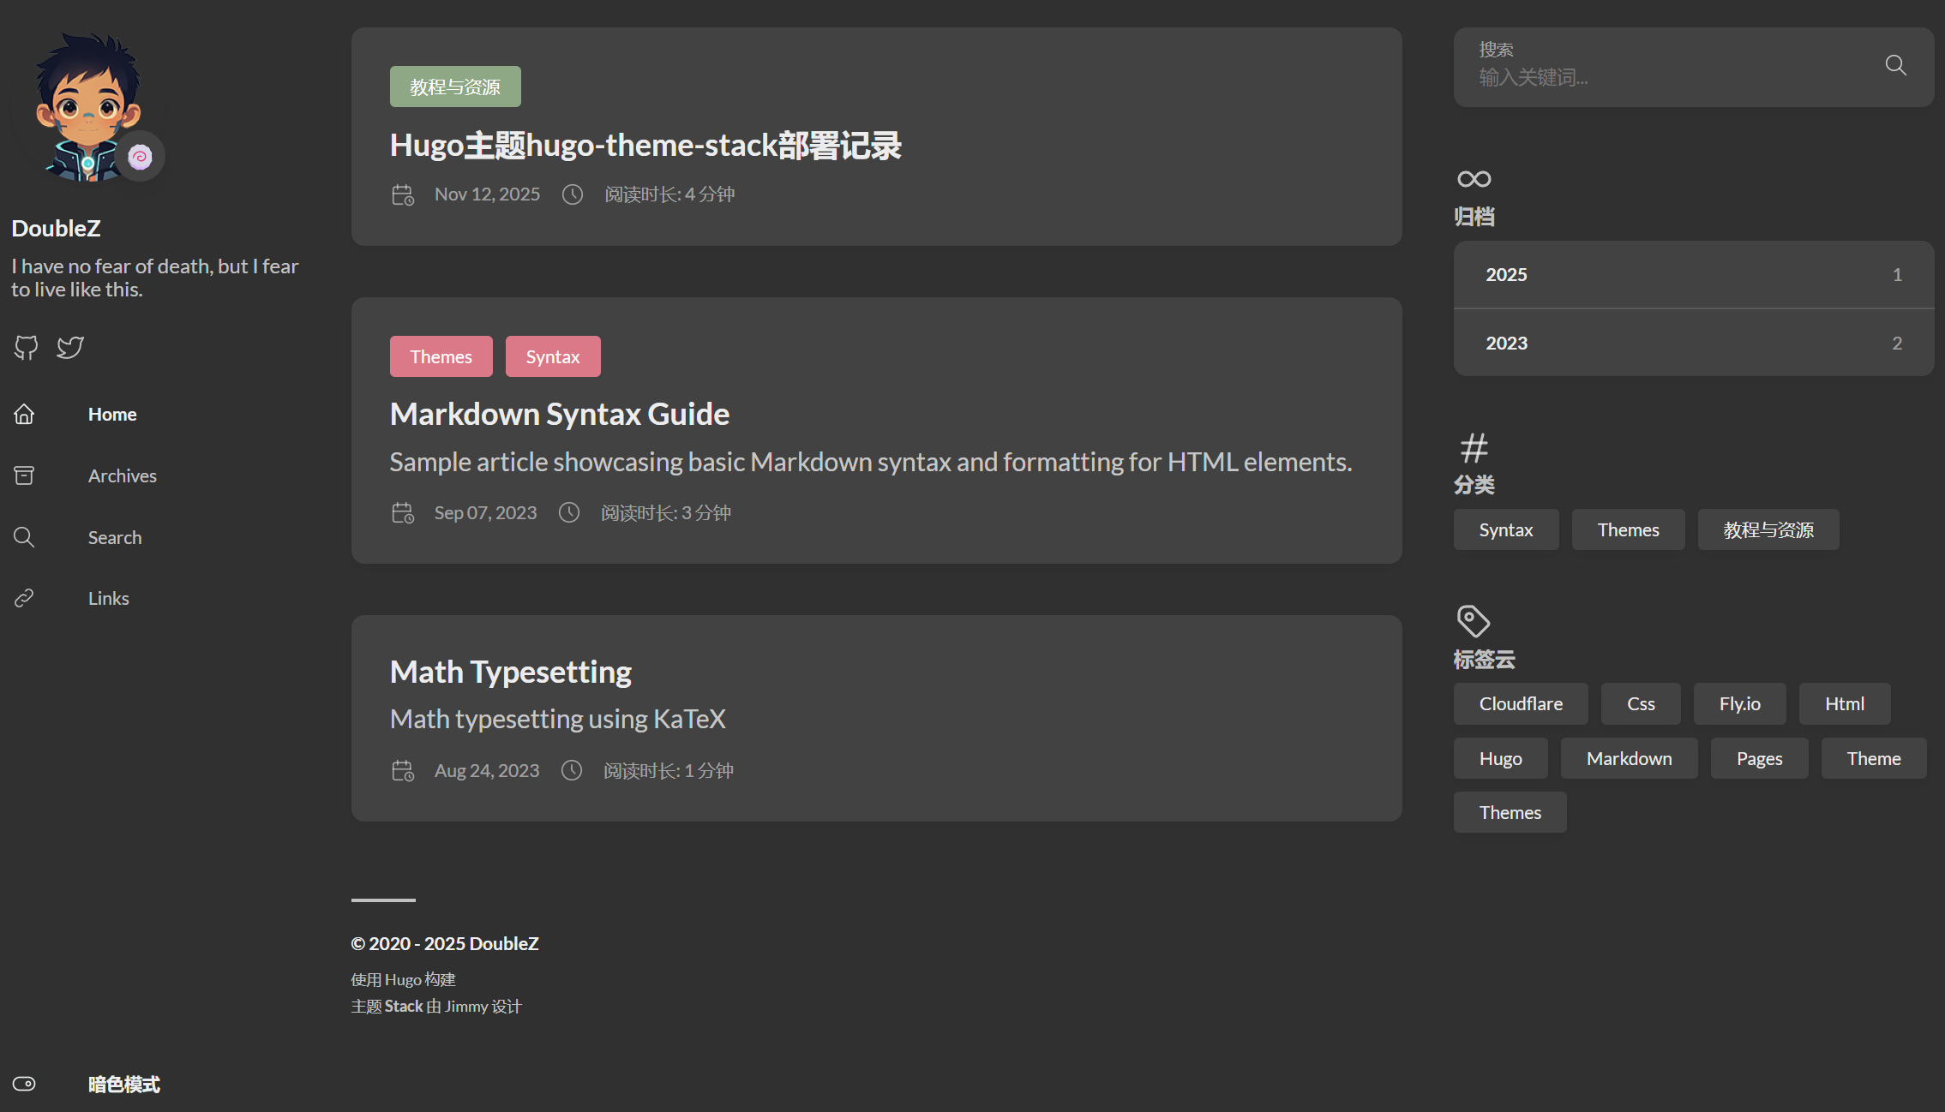The width and height of the screenshot is (1945, 1112).
Task: Open the GitHub profile icon
Action: [x=26, y=347]
